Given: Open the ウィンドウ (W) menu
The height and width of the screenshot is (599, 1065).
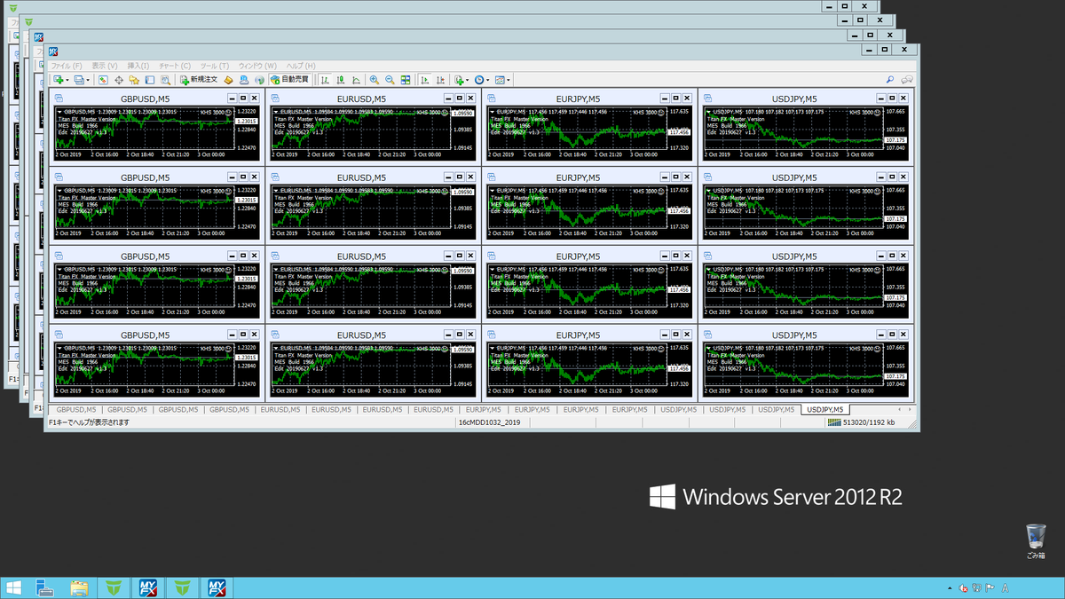Looking at the screenshot, I should coord(258,66).
